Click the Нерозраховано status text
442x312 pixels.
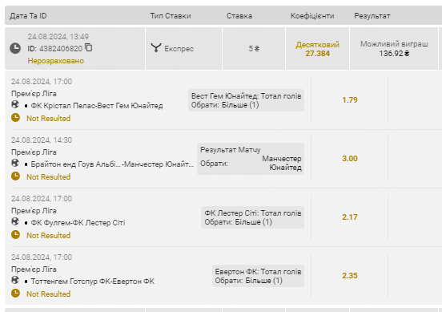point(56,61)
